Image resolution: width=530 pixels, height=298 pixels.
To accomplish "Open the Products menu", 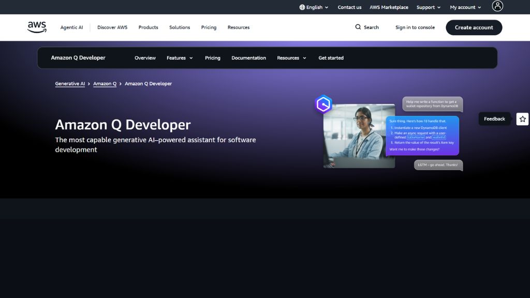I will point(148,27).
